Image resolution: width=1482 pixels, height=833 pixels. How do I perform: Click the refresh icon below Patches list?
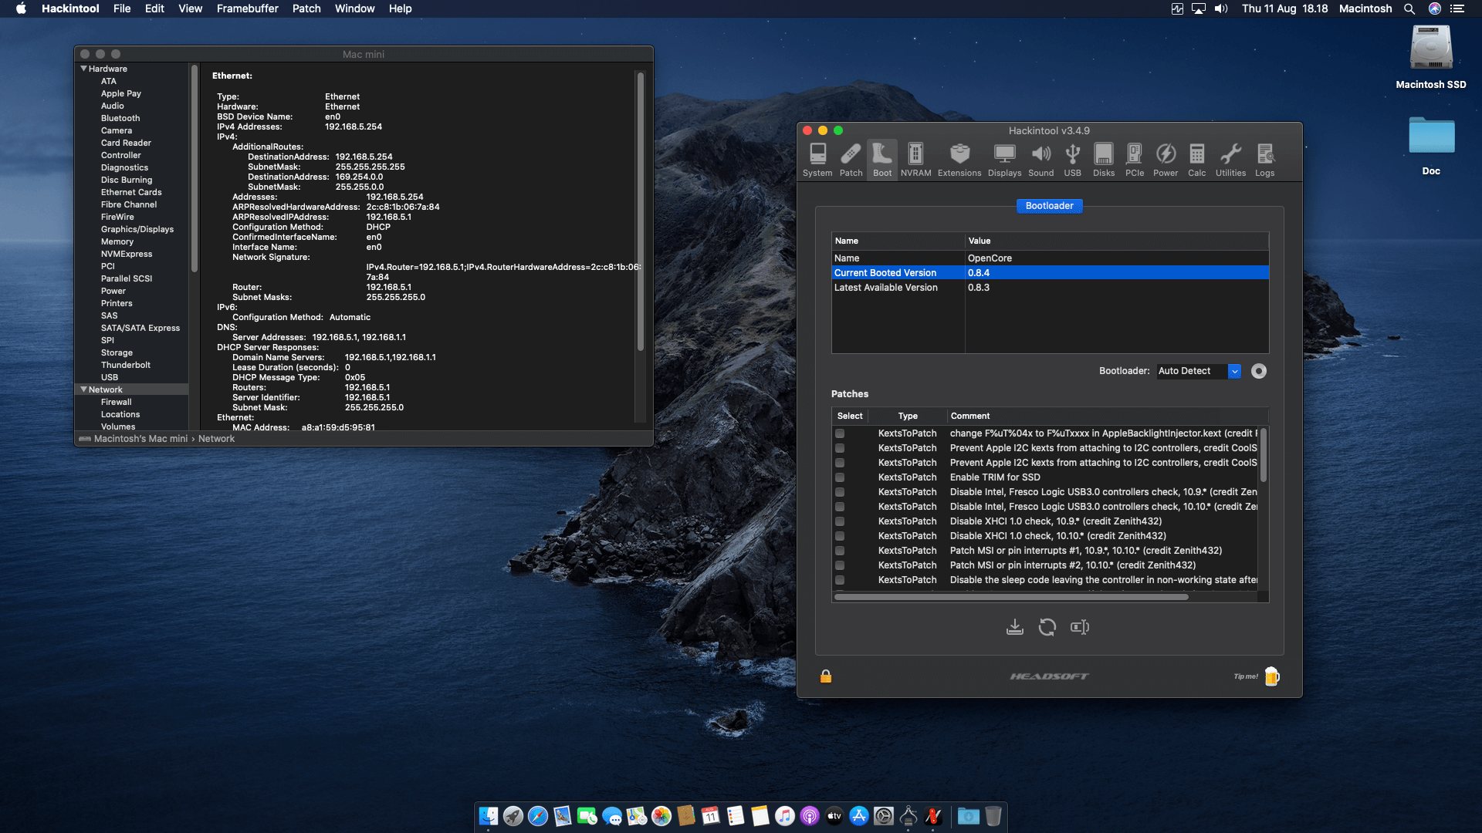tap(1047, 627)
